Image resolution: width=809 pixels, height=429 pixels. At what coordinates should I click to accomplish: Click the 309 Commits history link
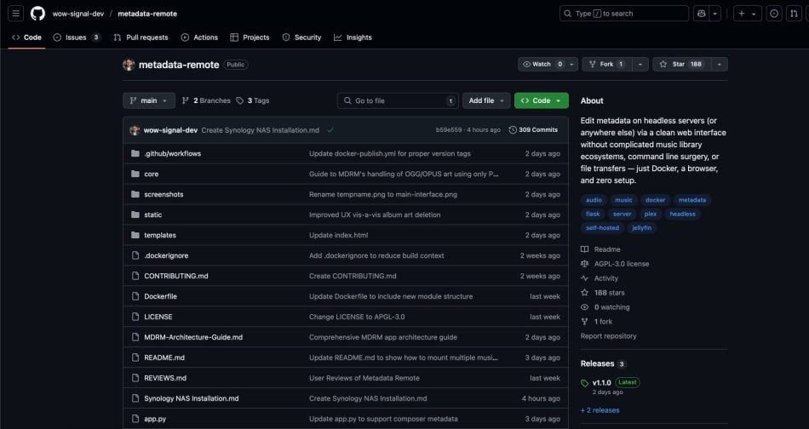tap(533, 130)
